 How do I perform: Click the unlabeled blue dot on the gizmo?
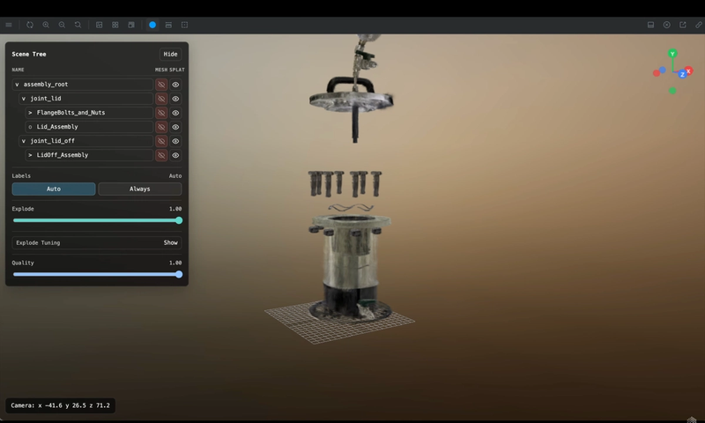663,70
